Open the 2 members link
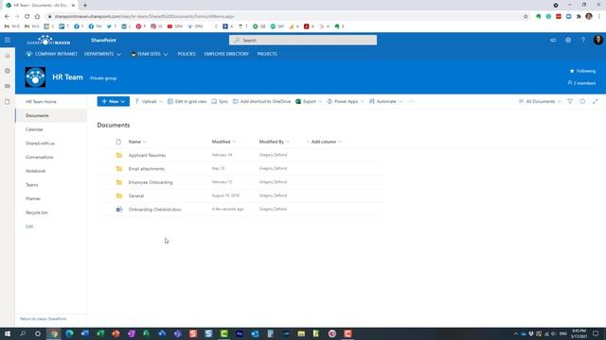 pos(581,83)
